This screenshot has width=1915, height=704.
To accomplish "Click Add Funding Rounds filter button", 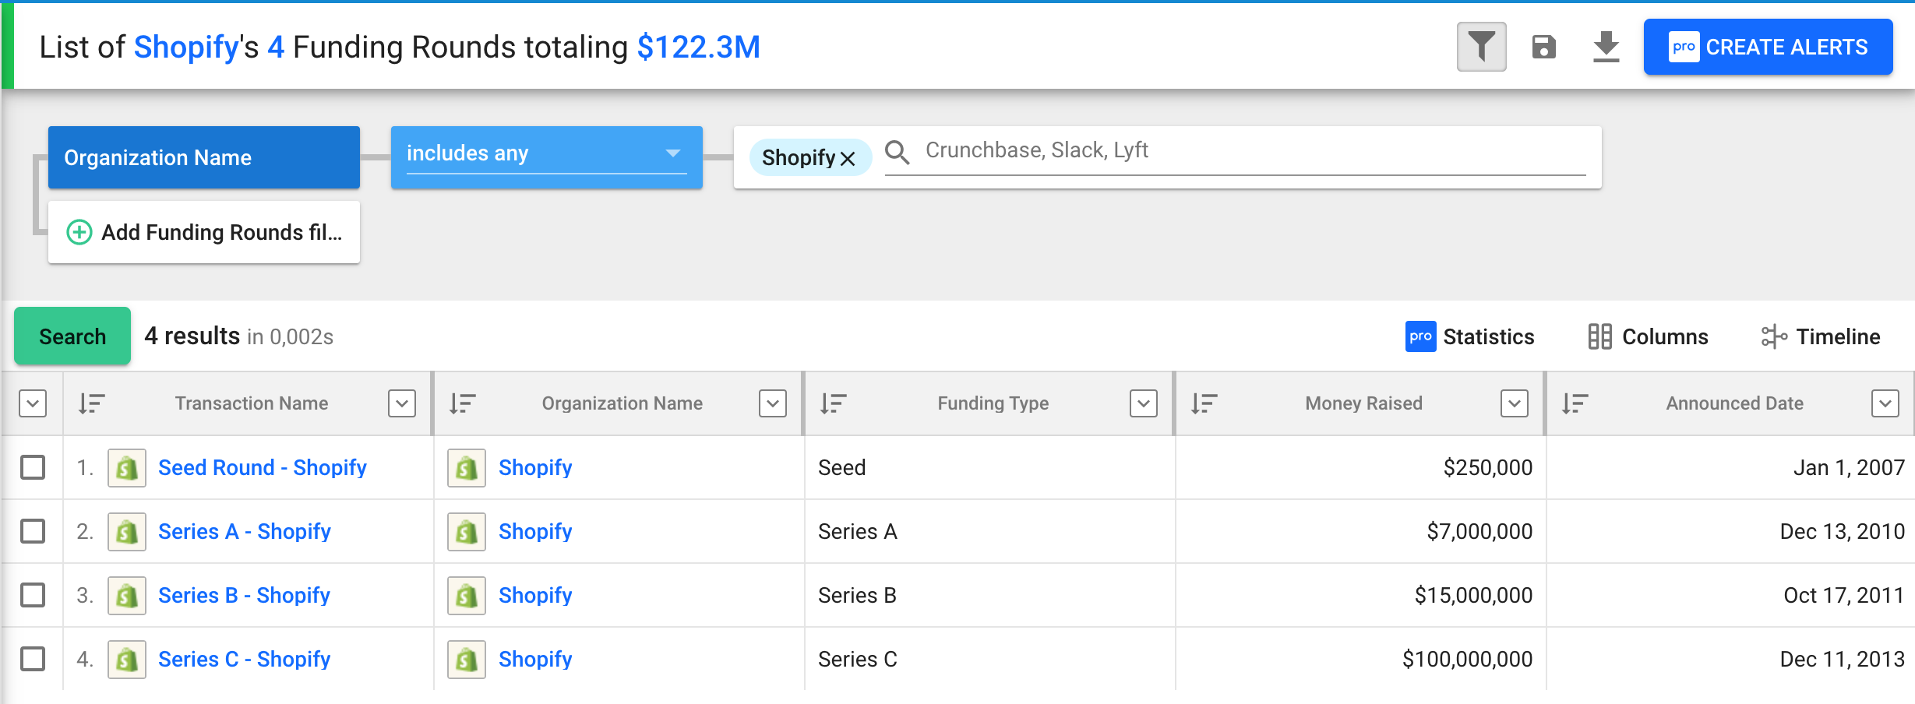I will (x=204, y=232).
